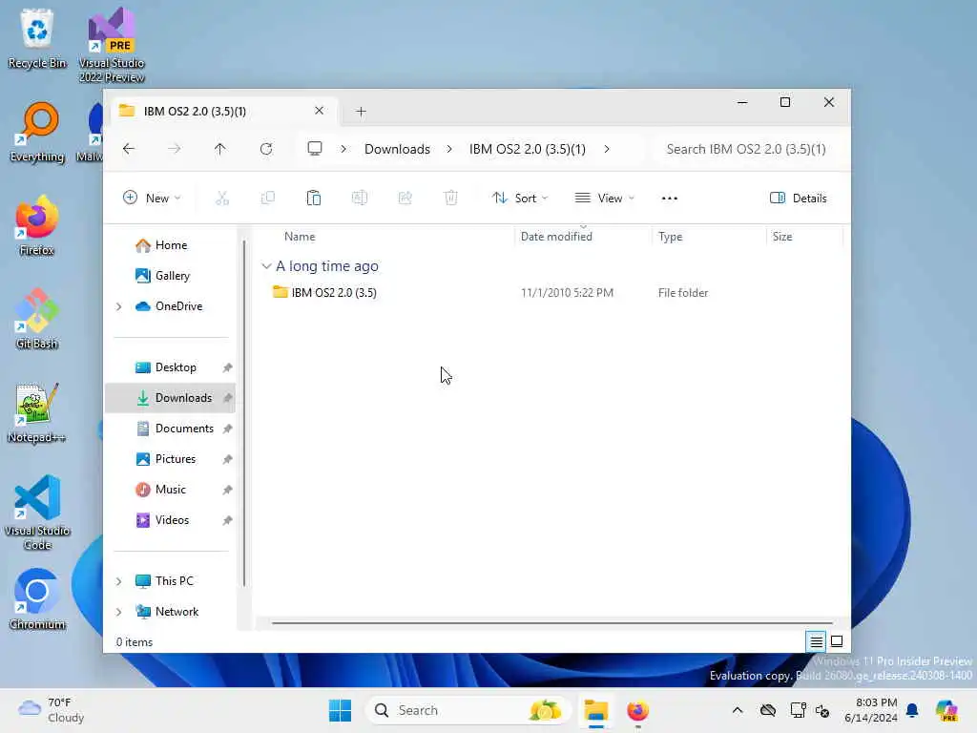Click the Chromium desktop icon
Image resolution: width=977 pixels, height=733 pixels.
37,599
